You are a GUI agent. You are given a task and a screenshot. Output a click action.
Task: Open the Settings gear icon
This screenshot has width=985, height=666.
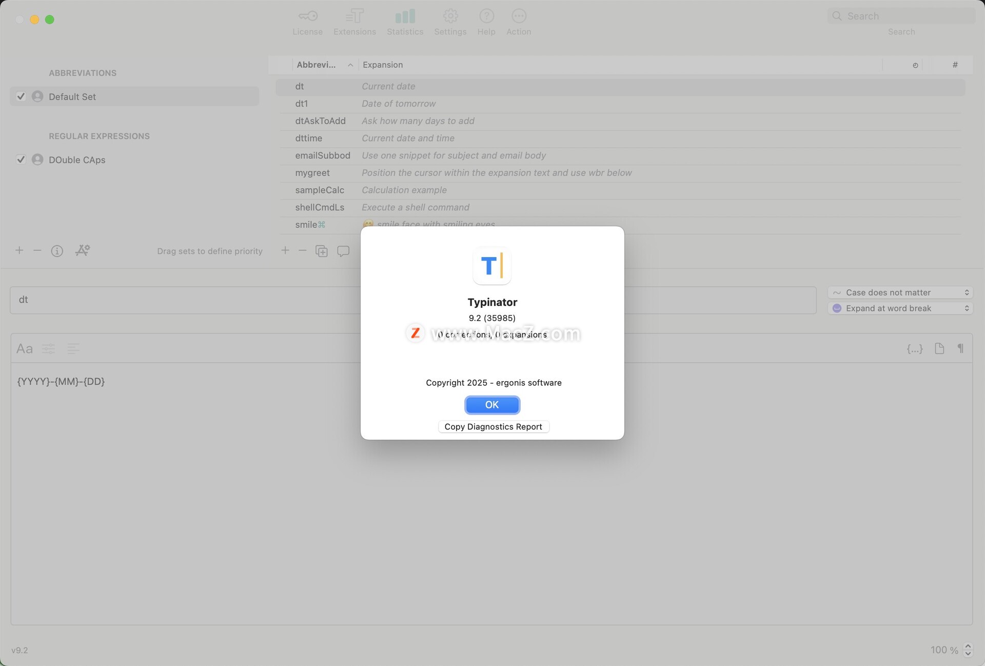450,16
